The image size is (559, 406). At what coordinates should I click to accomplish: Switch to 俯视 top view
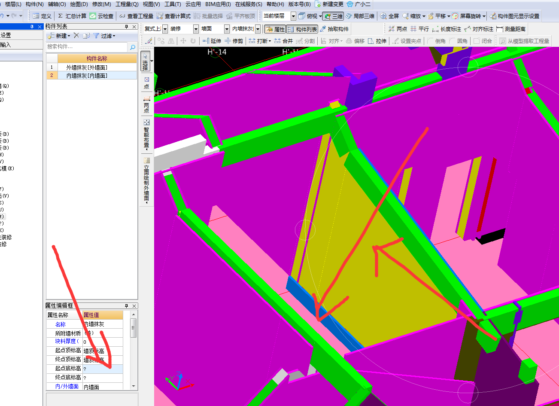pos(308,16)
